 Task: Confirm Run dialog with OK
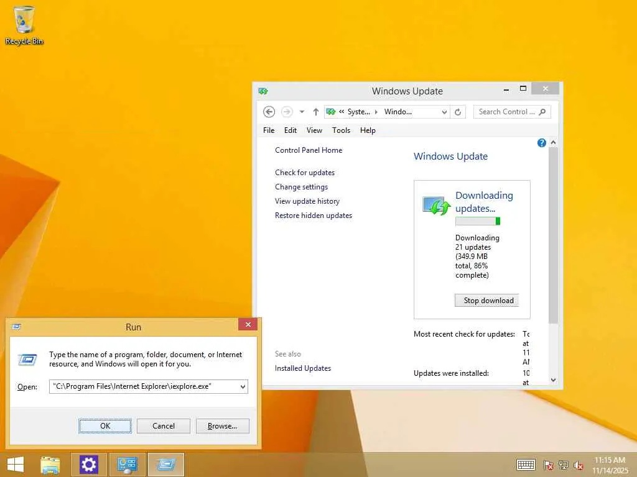pyautogui.click(x=105, y=426)
